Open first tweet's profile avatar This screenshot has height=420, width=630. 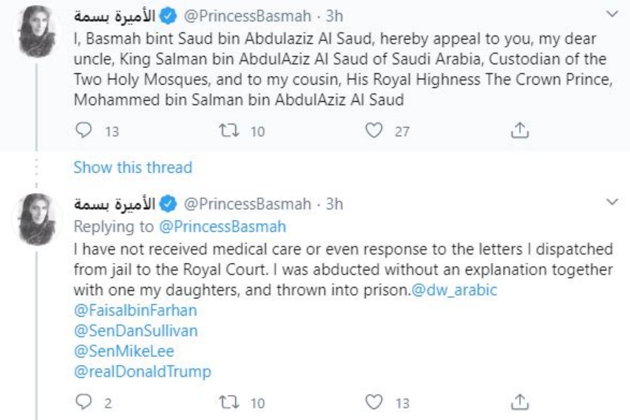pos(37,32)
